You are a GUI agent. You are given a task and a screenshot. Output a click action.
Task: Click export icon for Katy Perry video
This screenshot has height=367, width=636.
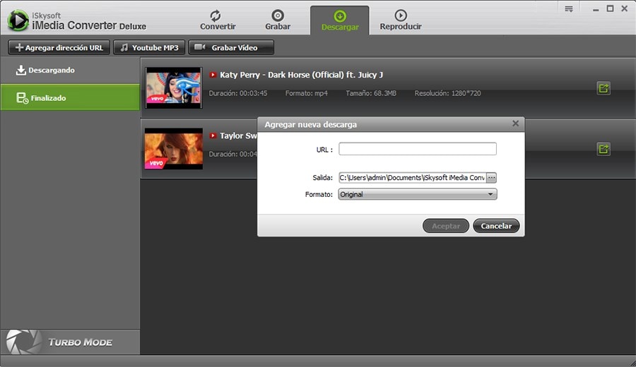[x=603, y=88]
